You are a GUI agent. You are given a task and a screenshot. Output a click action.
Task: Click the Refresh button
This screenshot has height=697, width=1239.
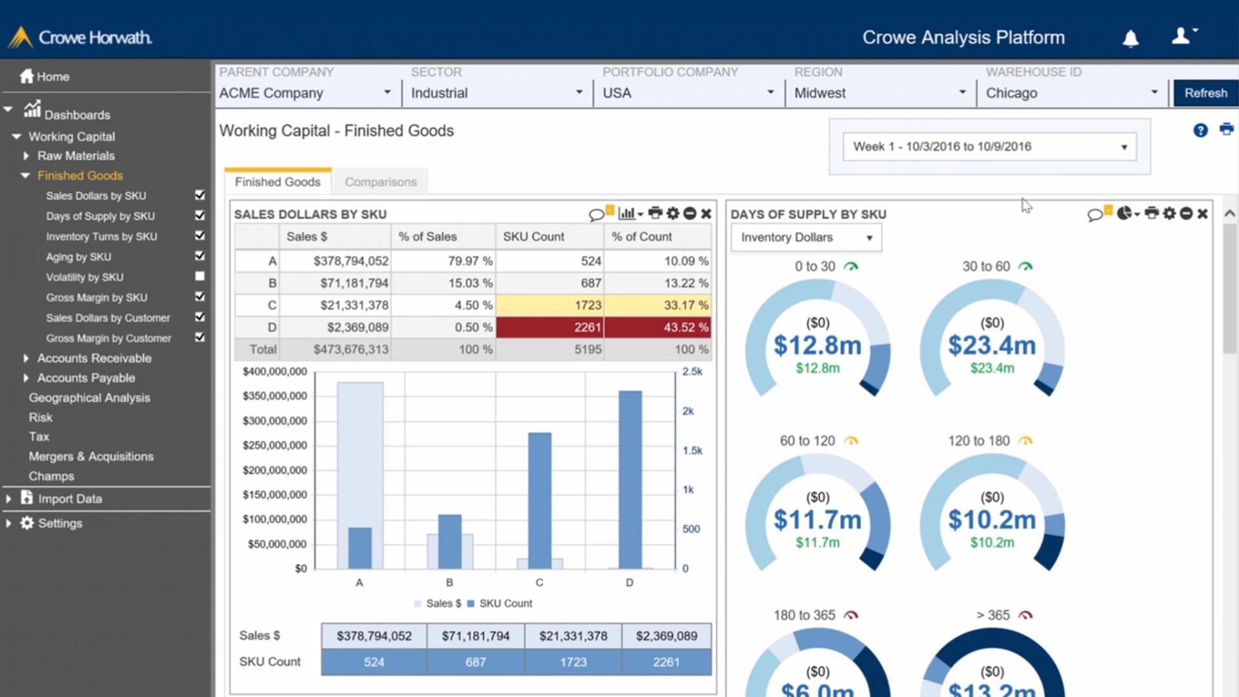[x=1205, y=93]
